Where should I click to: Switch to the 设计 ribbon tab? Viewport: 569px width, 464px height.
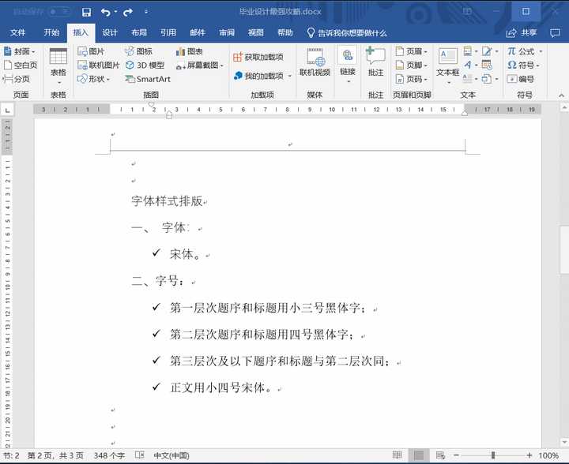(110, 32)
